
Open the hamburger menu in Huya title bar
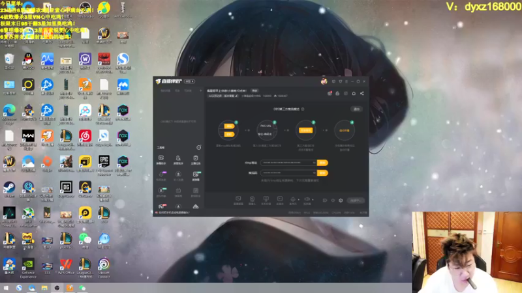346,81
